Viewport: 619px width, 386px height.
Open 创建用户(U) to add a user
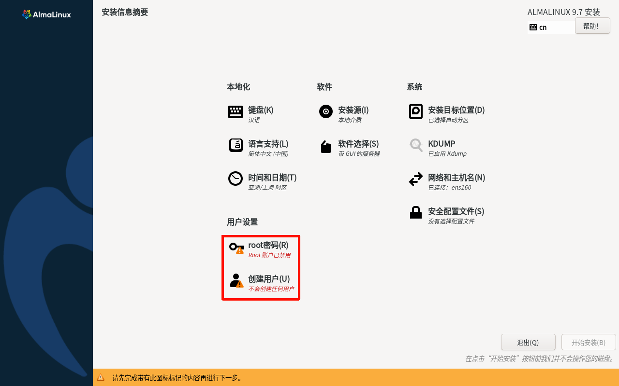click(269, 279)
